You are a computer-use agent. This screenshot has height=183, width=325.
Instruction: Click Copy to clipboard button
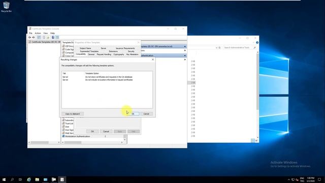73,114
